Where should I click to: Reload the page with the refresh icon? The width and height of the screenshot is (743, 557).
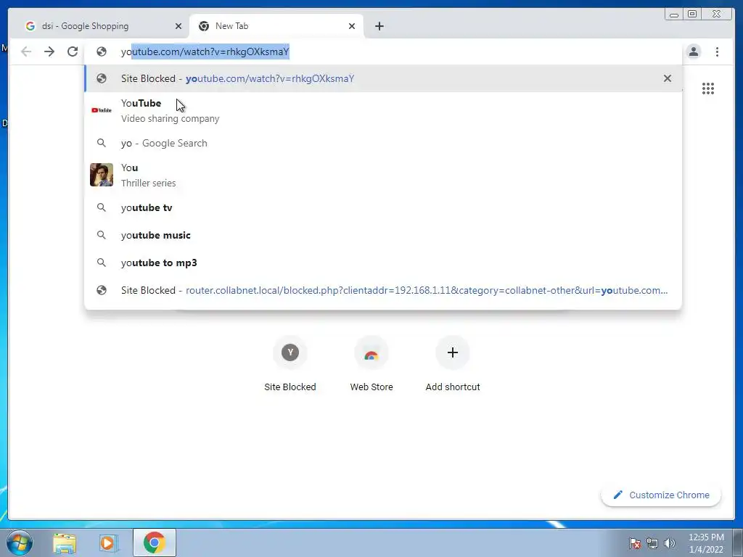point(73,51)
